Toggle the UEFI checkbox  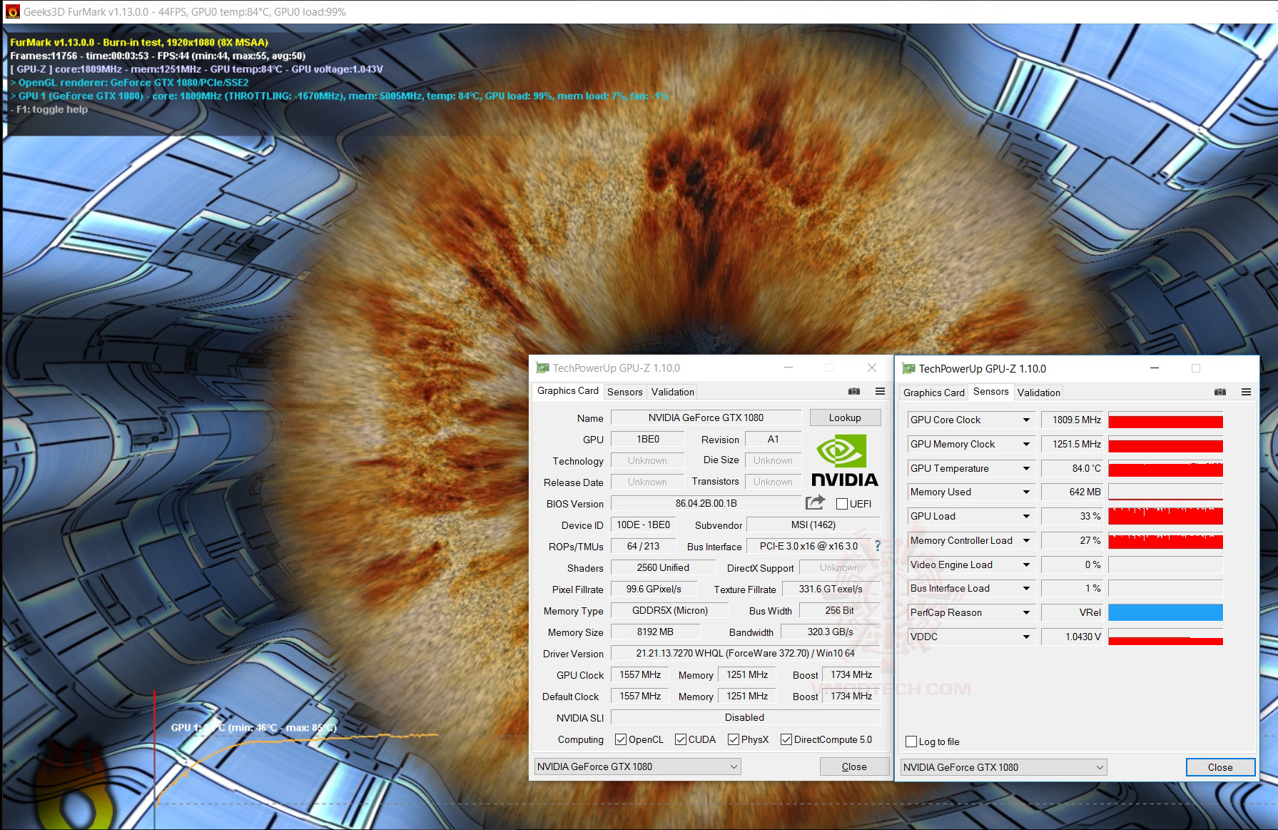tap(842, 504)
